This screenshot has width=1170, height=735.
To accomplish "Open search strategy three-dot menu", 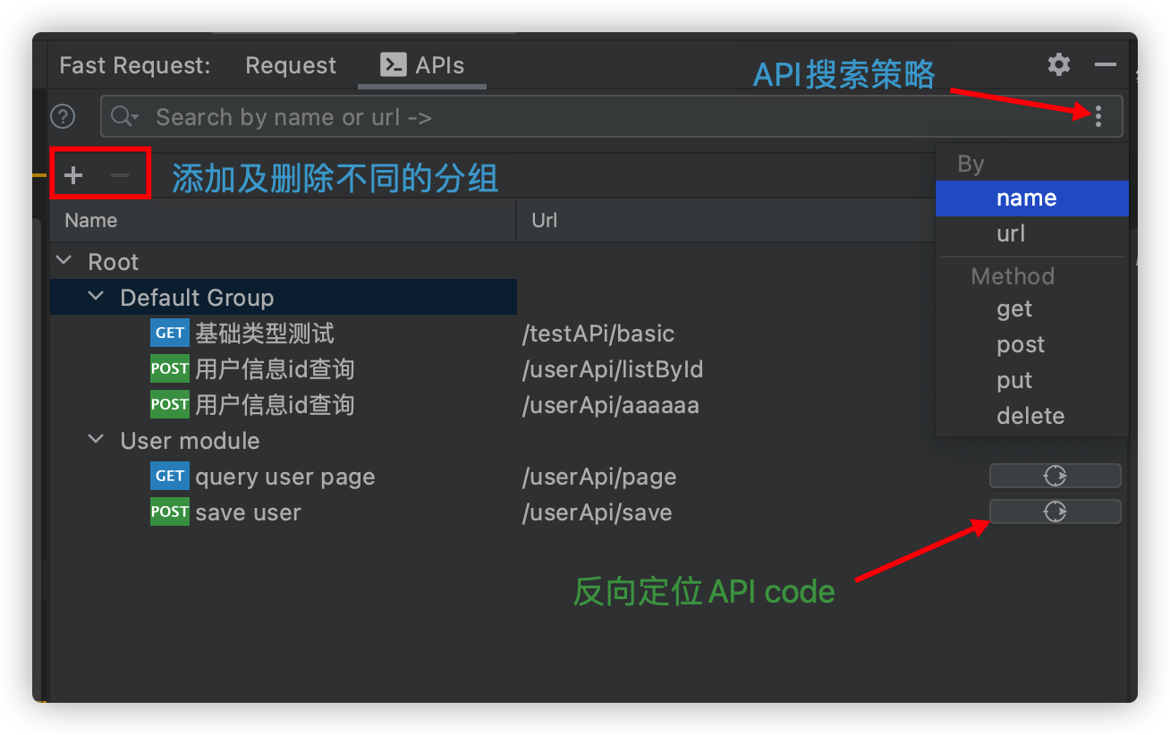I will [x=1098, y=116].
